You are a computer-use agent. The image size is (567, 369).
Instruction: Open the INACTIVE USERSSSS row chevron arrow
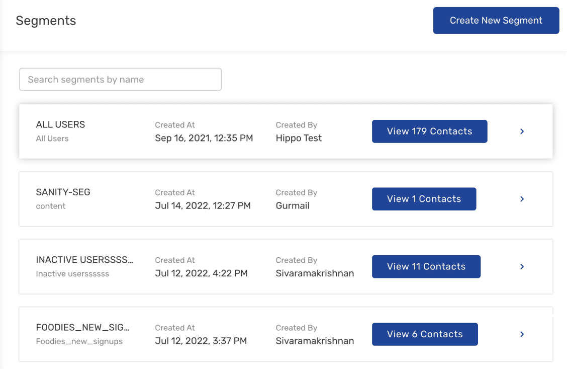[522, 267]
